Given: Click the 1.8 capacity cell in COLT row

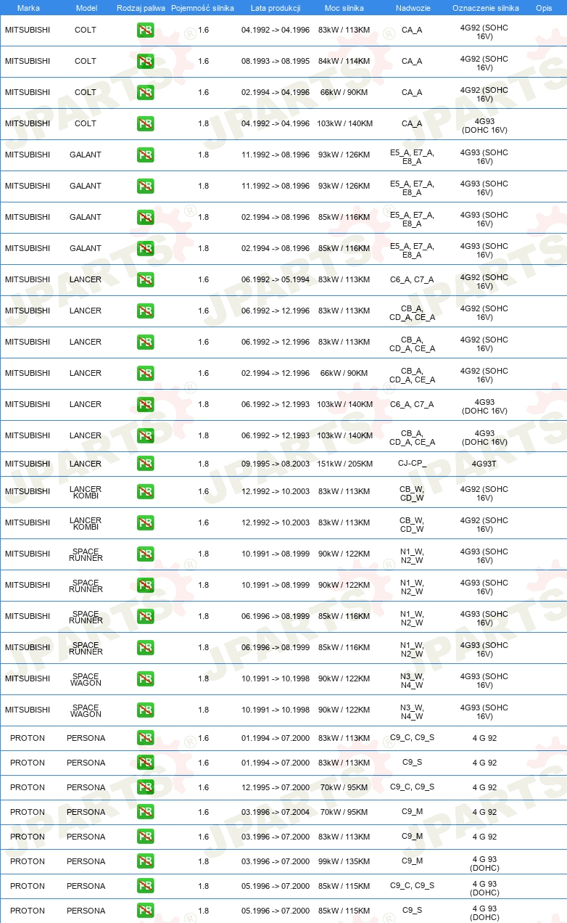Looking at the screenshot, I should [203, 124].
